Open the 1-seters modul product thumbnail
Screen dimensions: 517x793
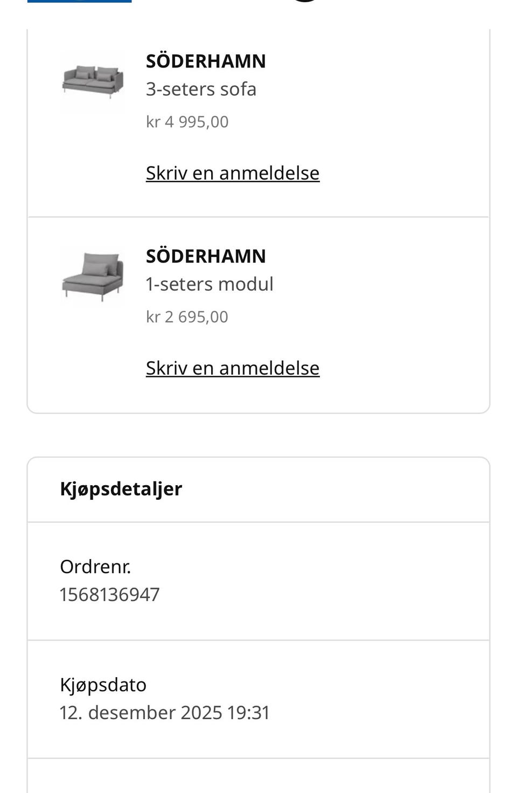93,276
